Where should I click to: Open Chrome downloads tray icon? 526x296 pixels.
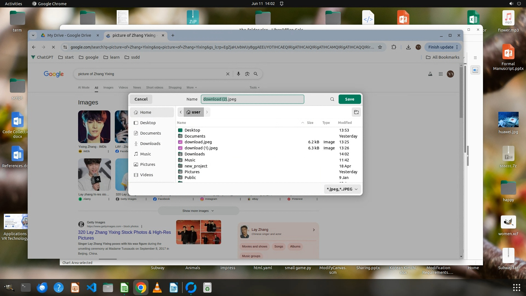click(x=408, y=47)
